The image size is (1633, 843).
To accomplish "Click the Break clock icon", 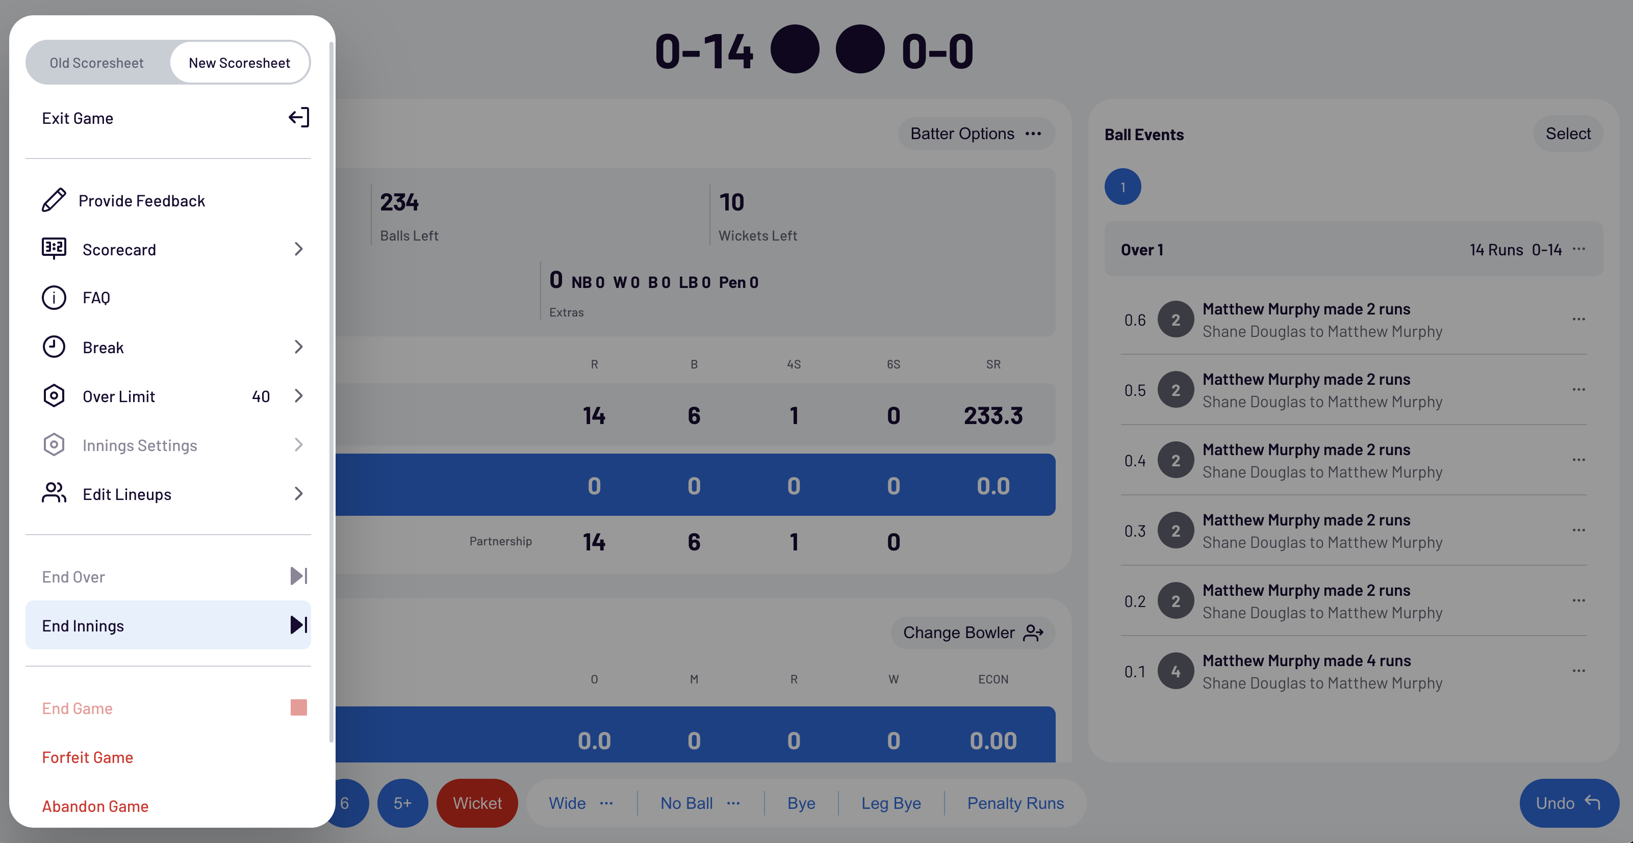I will point(54,347).
